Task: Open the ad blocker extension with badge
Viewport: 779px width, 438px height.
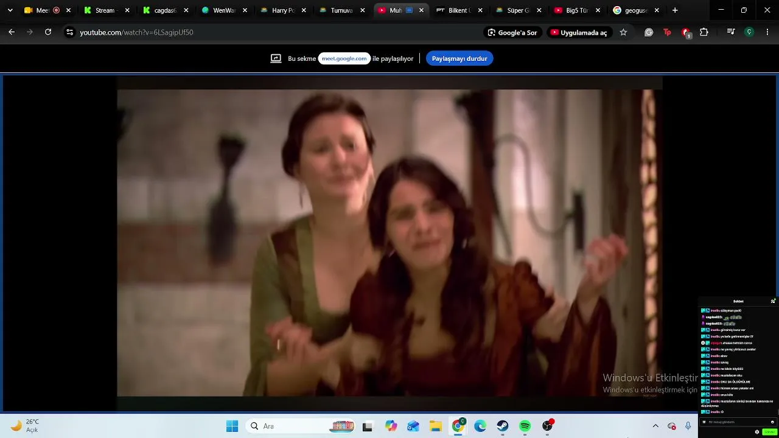Action: click(x=686, y=33)
